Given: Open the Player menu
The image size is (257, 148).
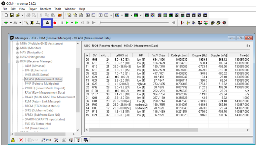Looking at the screenshot, I should [33, 9].
